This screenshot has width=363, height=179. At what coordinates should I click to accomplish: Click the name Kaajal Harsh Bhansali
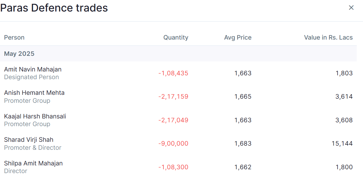(35, 116)
